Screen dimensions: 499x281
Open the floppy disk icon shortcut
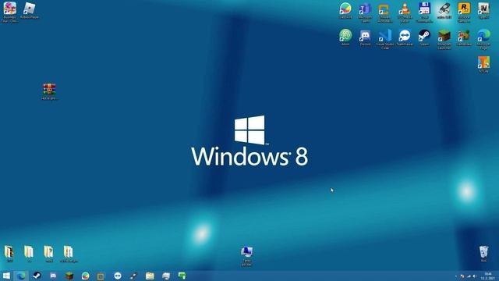coord(424,12)
